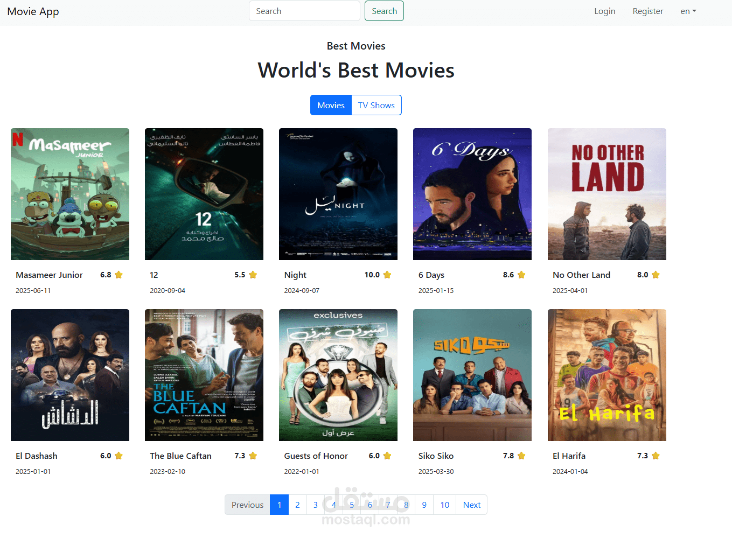Image resolution: width=732 pixels, height=538 pixels.
Task: Click the 2025-06-11 release date
Action: [33, 290]
